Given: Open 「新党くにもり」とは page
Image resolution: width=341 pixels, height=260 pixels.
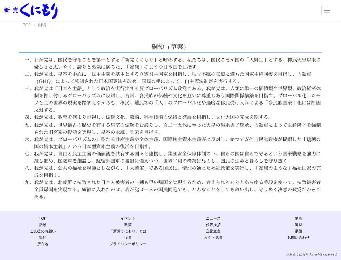Looking at the screenshot, I should pyautogui.click(x=128, y=231).
